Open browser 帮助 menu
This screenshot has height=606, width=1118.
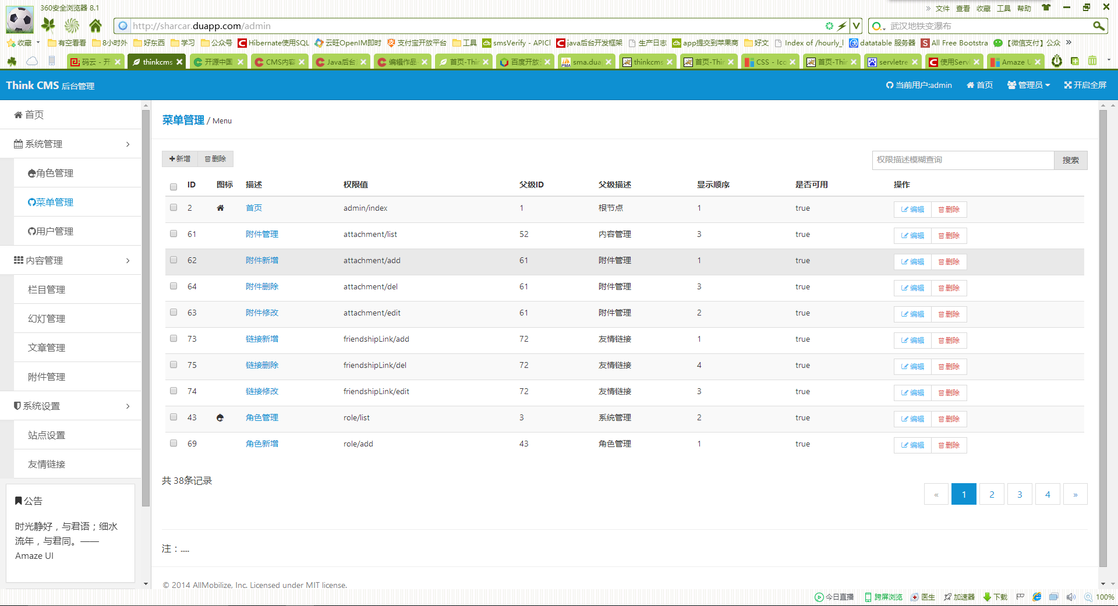coord(1024,8)
